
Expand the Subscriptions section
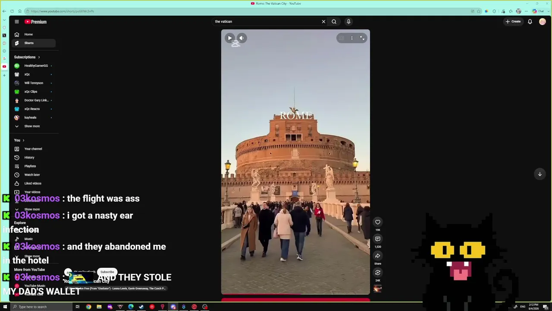(x=27, y=57)
